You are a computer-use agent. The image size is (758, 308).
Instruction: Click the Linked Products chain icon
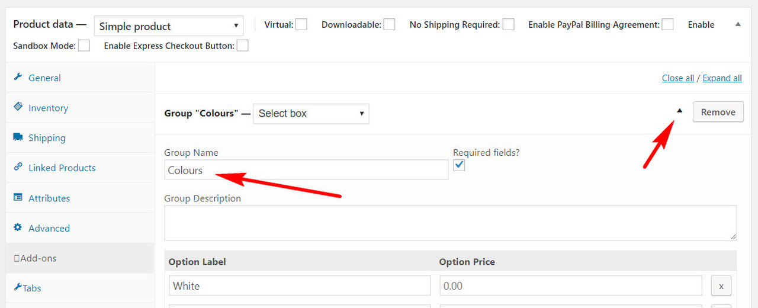[x=18, y=168]
